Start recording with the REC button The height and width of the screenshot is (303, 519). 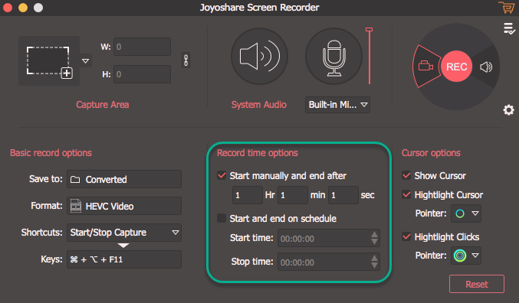click(x=456, y=67)
